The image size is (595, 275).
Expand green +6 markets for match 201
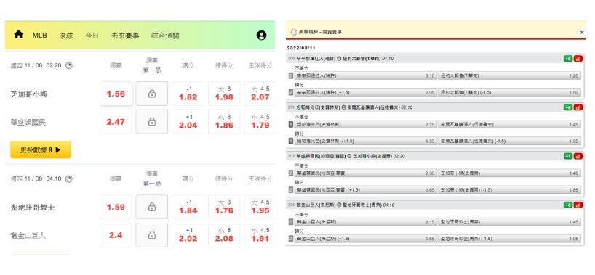(x=568, y=107)
